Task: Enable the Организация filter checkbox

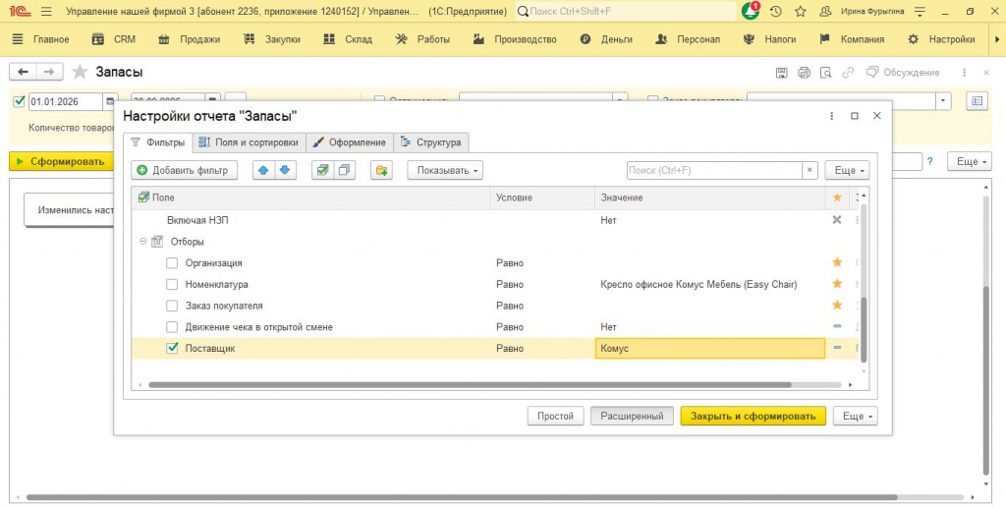Action: tap(172, 262)
